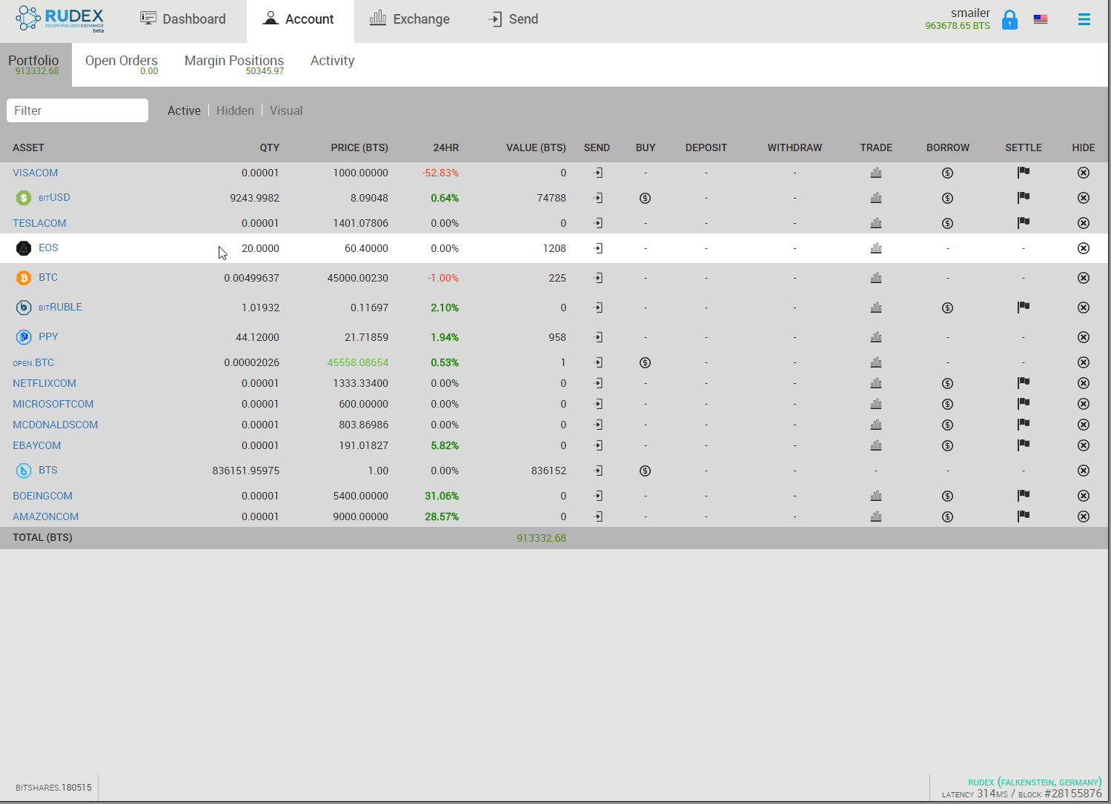The image size is (1111, 804).
Task: Open language selection via US flag
Action: click(1041, 19)
